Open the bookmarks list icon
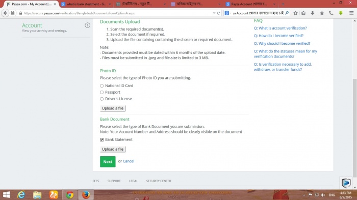357x200 pixels. [303, 13]
